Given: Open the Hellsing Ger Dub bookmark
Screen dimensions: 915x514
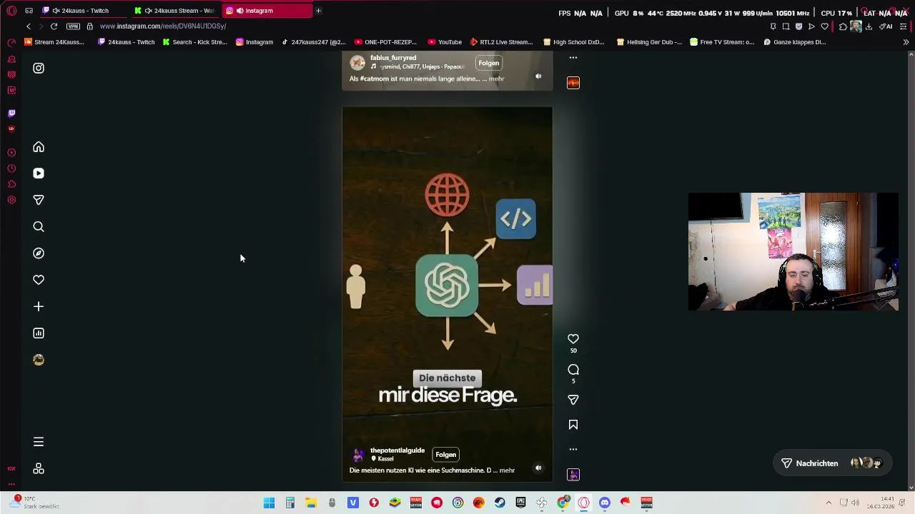Looking at the screenshot, I should (649, 42).
